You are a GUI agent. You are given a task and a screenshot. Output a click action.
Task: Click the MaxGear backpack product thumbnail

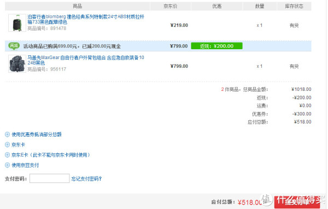(x=17, y=63)
